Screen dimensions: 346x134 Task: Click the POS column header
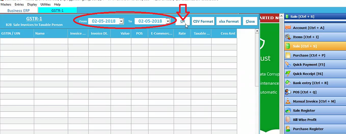140,33
